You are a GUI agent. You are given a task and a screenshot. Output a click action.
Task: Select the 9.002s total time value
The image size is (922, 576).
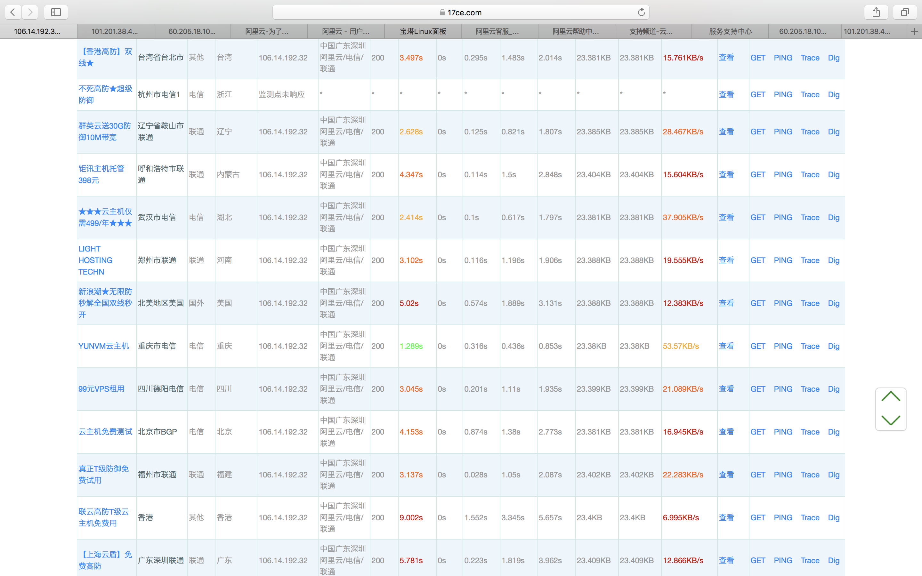click(411, 517)
